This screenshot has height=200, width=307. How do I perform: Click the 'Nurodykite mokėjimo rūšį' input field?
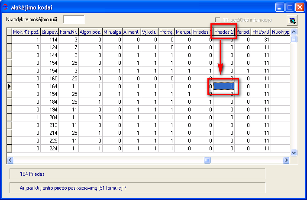pyautogui.click(x=74, y=19)
